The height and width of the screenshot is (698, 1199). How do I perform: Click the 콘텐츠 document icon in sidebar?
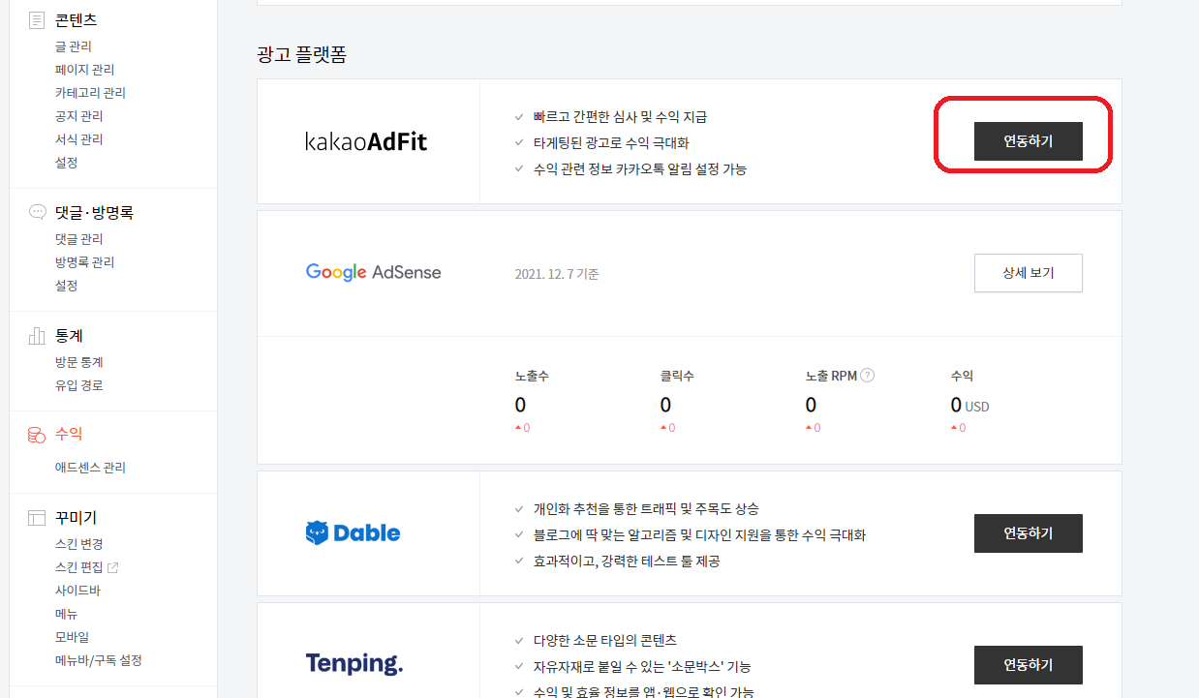37,19
